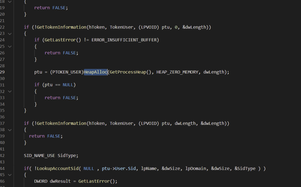
Task: Click GetLastError on line 46
Action: 94,181
